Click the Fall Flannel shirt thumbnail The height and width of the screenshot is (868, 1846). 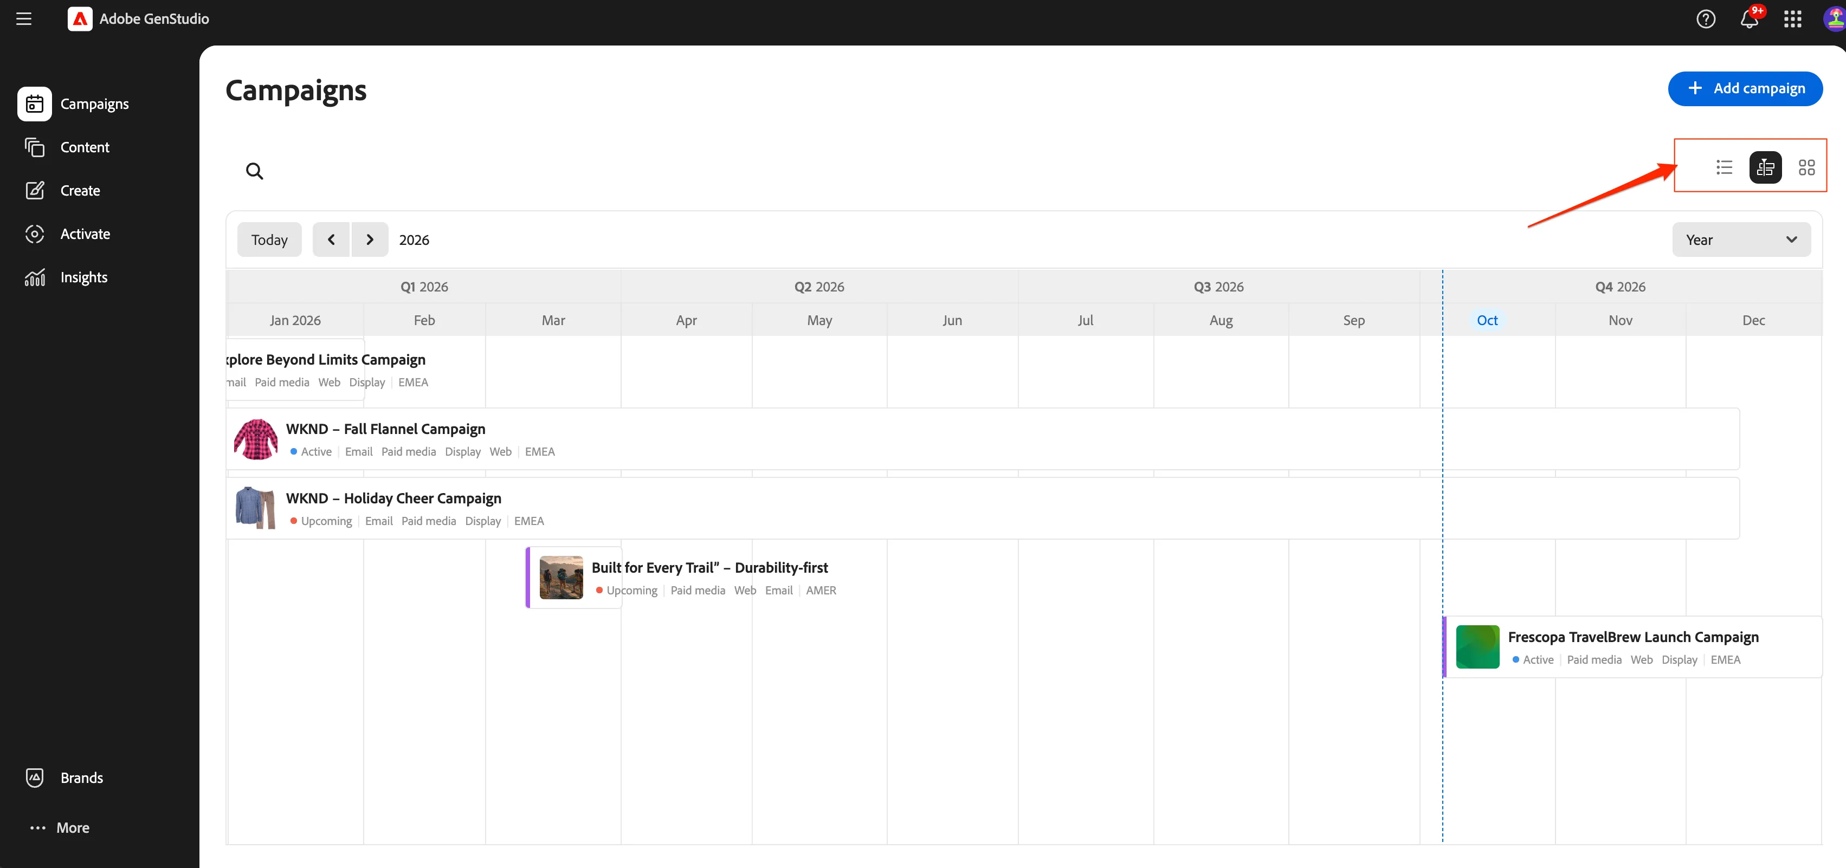pyautogui.click(x=256, y=439)
